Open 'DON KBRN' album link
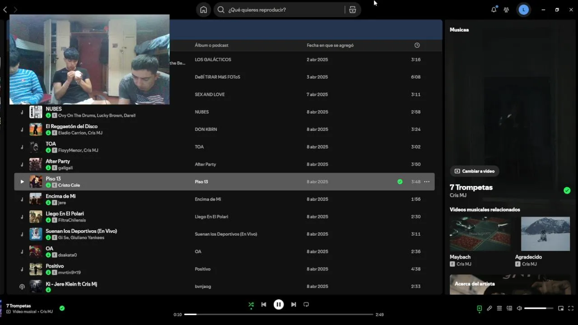Viewport: 578px width, 325px height. tap(206, 130)
